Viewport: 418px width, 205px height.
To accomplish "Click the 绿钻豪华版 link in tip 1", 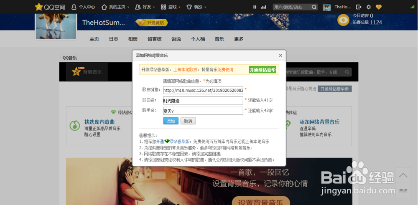I will (179, 142).
